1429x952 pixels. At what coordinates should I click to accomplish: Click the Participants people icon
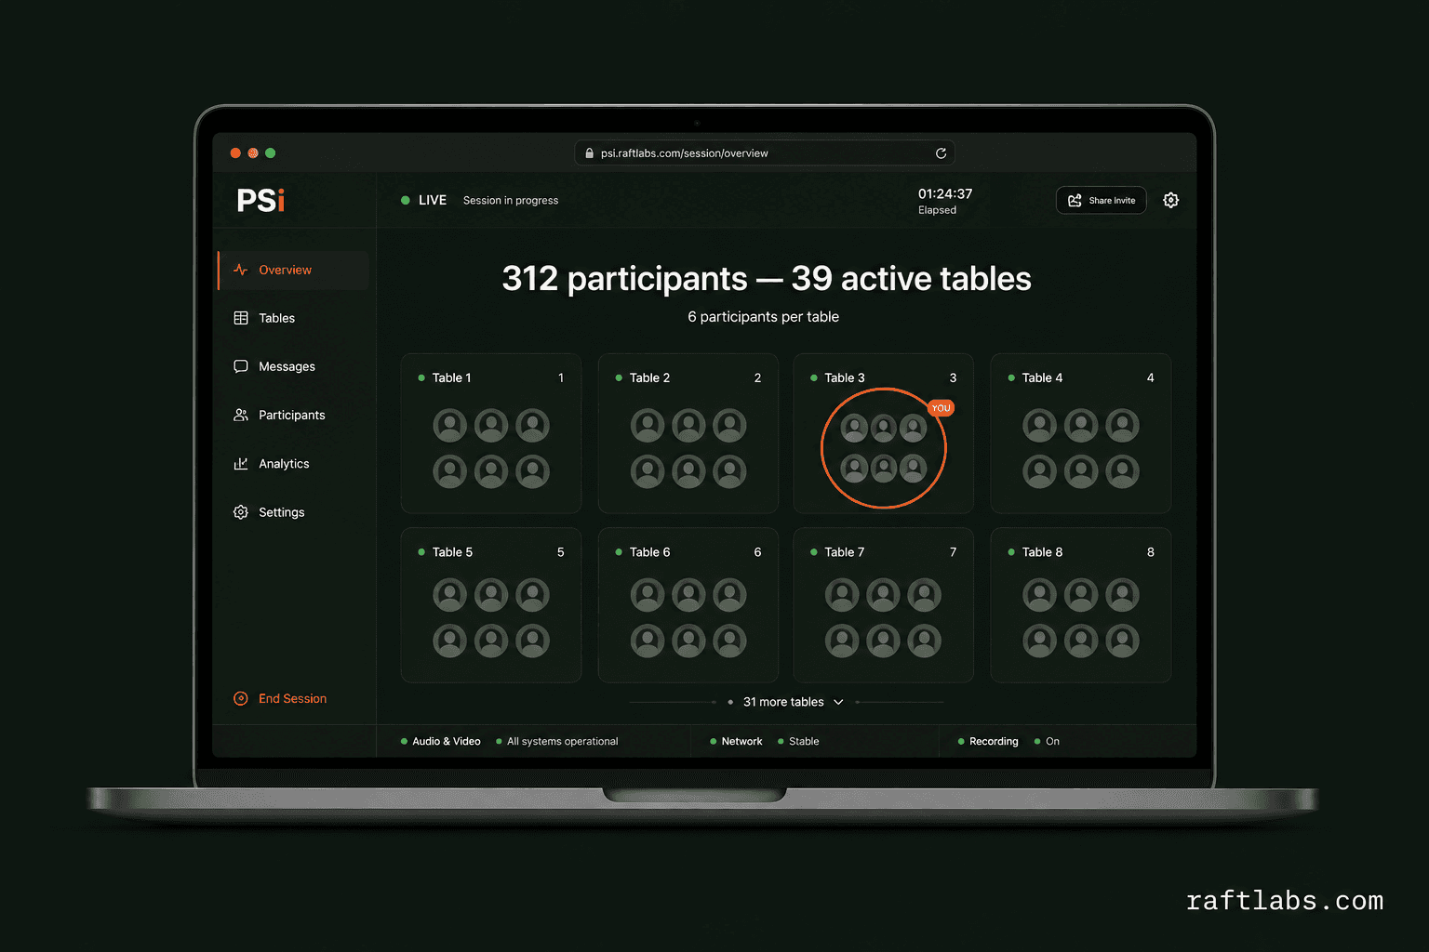(241, 415)
